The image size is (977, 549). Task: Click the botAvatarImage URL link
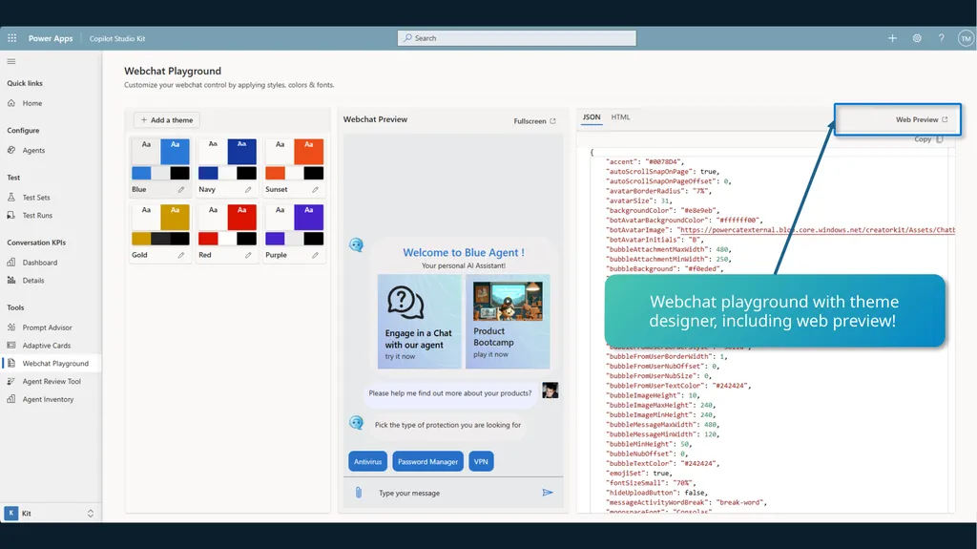coord(817,230)
